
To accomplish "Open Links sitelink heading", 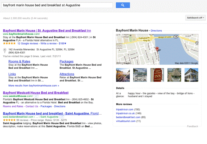I will point(12,74).
